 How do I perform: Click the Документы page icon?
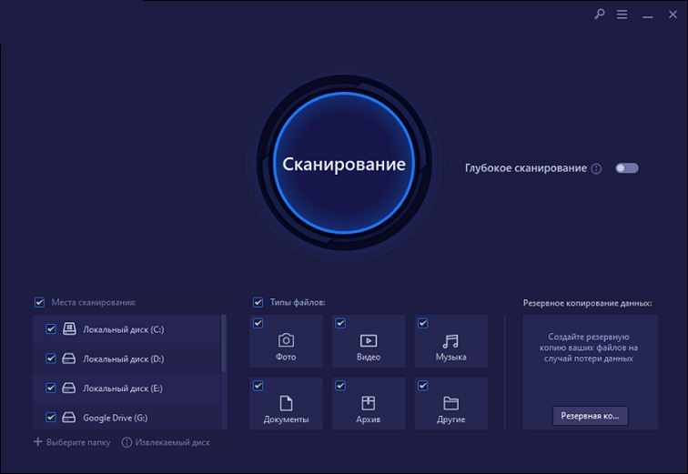[286, 403]
